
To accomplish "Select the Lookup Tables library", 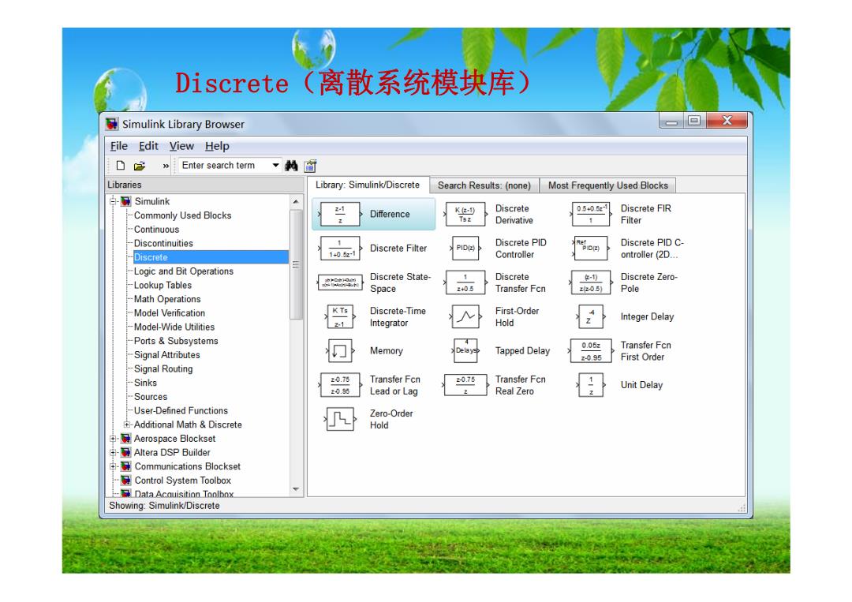I will pos(163,286).
